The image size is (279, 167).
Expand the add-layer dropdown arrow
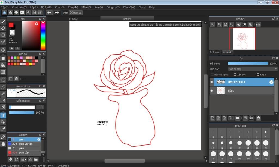click(233, 118)
